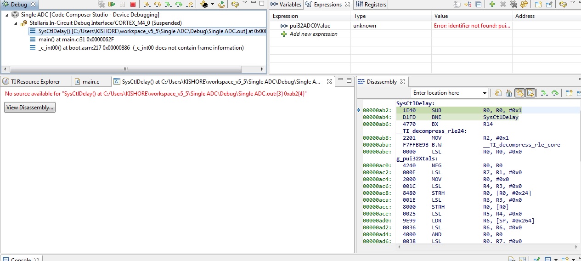The height and width of the screenshot is (261, 581).
Task: Close the Expressions tab
Action: [347, 5]
